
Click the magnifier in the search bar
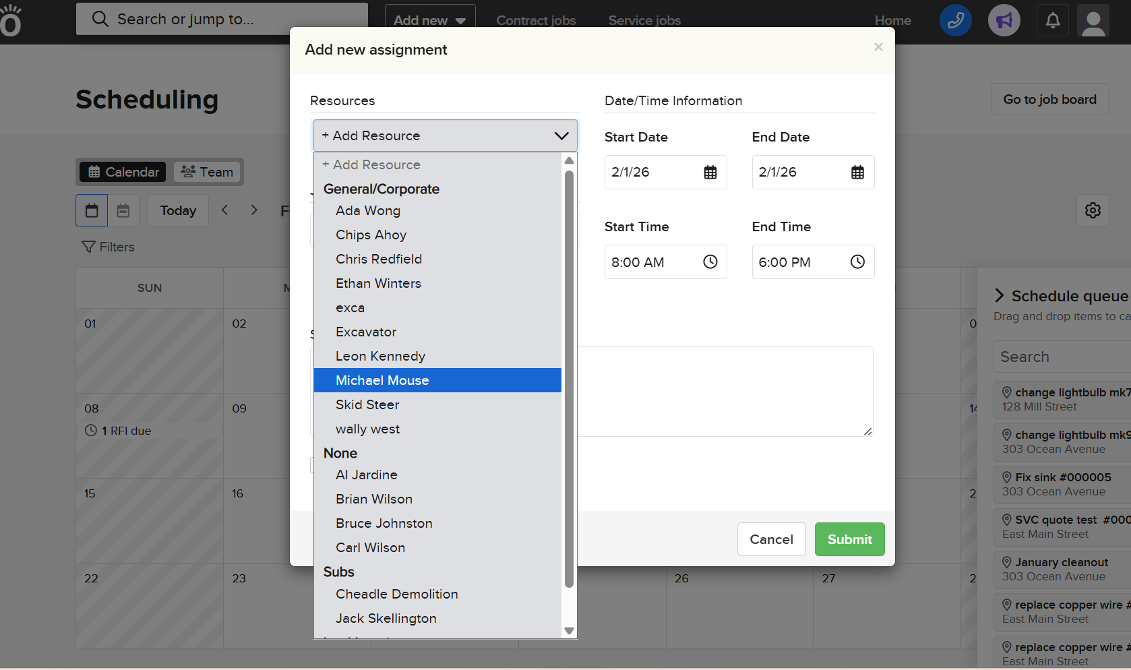pos(100,18)
